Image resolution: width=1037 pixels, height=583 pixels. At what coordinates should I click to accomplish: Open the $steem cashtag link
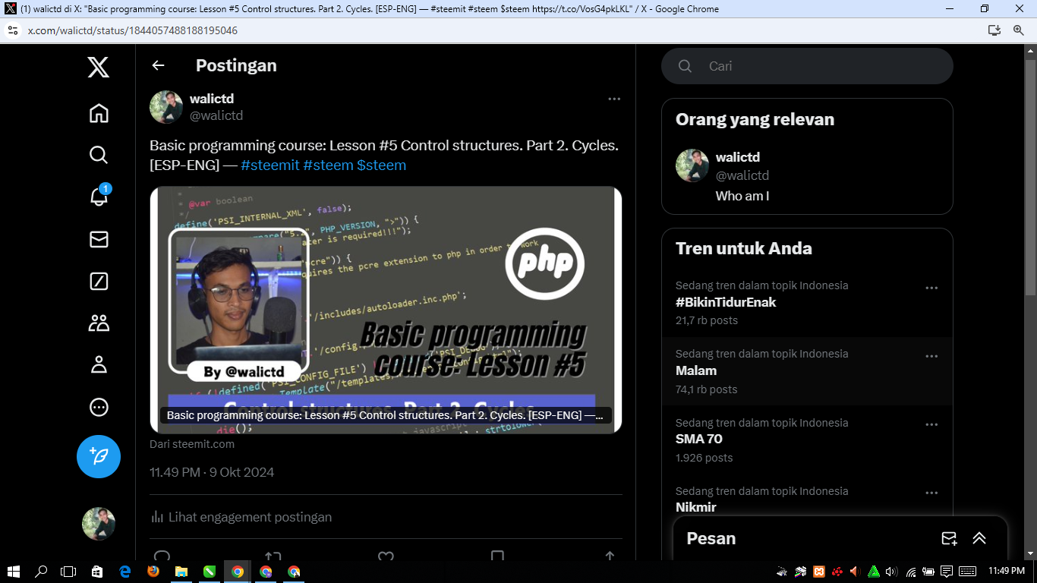coord(381,165)
